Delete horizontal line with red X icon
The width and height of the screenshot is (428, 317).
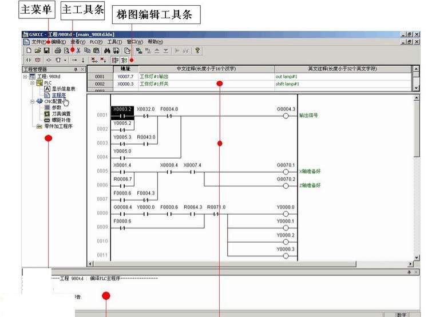(x=94, y=60)
